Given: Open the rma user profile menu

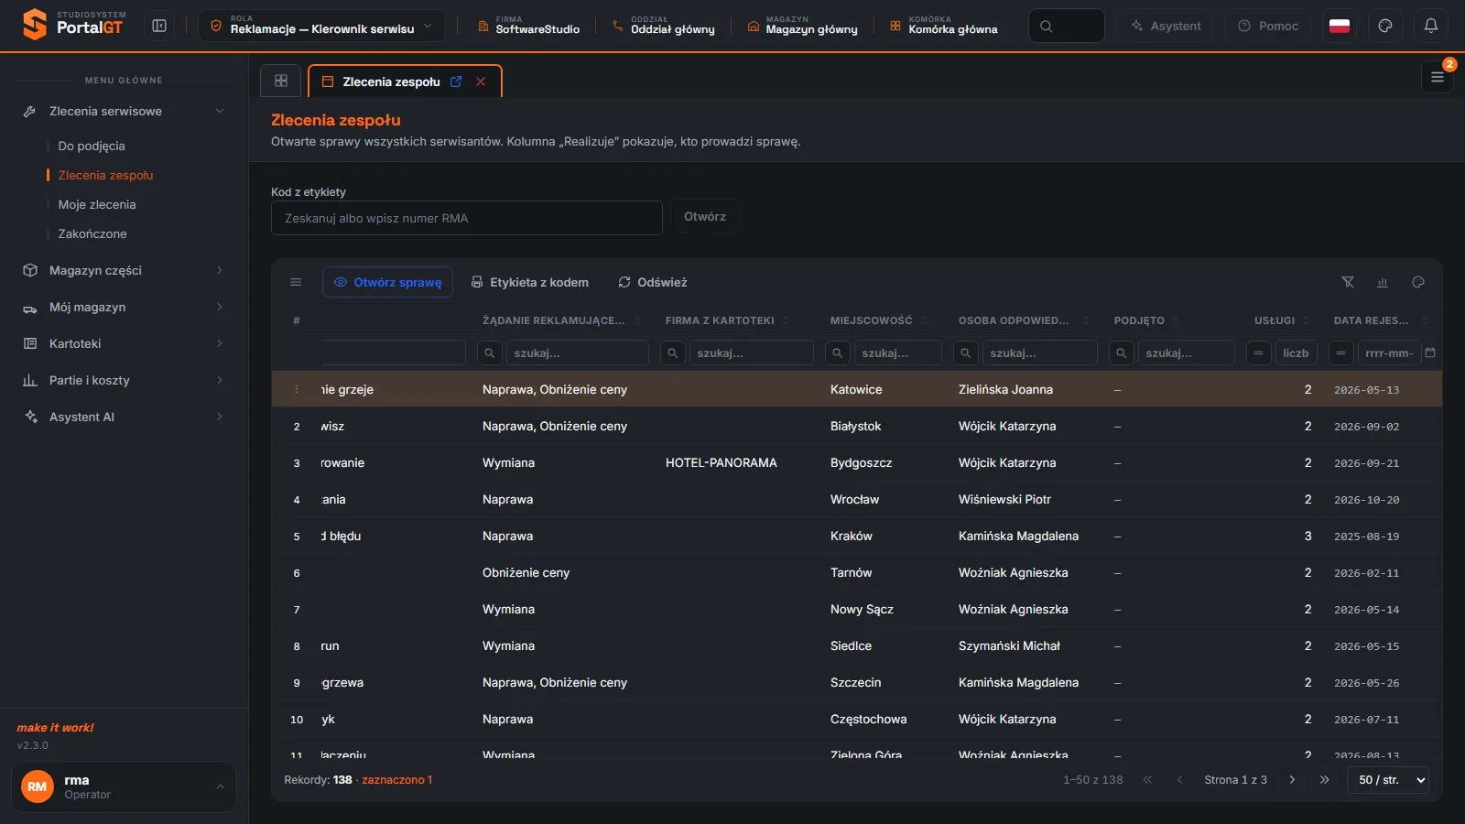Looking at the screenshot, I should [x=124, y=786].
